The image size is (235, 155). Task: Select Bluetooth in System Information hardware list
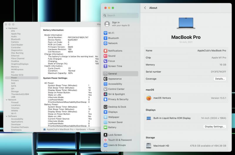point(16,39)
